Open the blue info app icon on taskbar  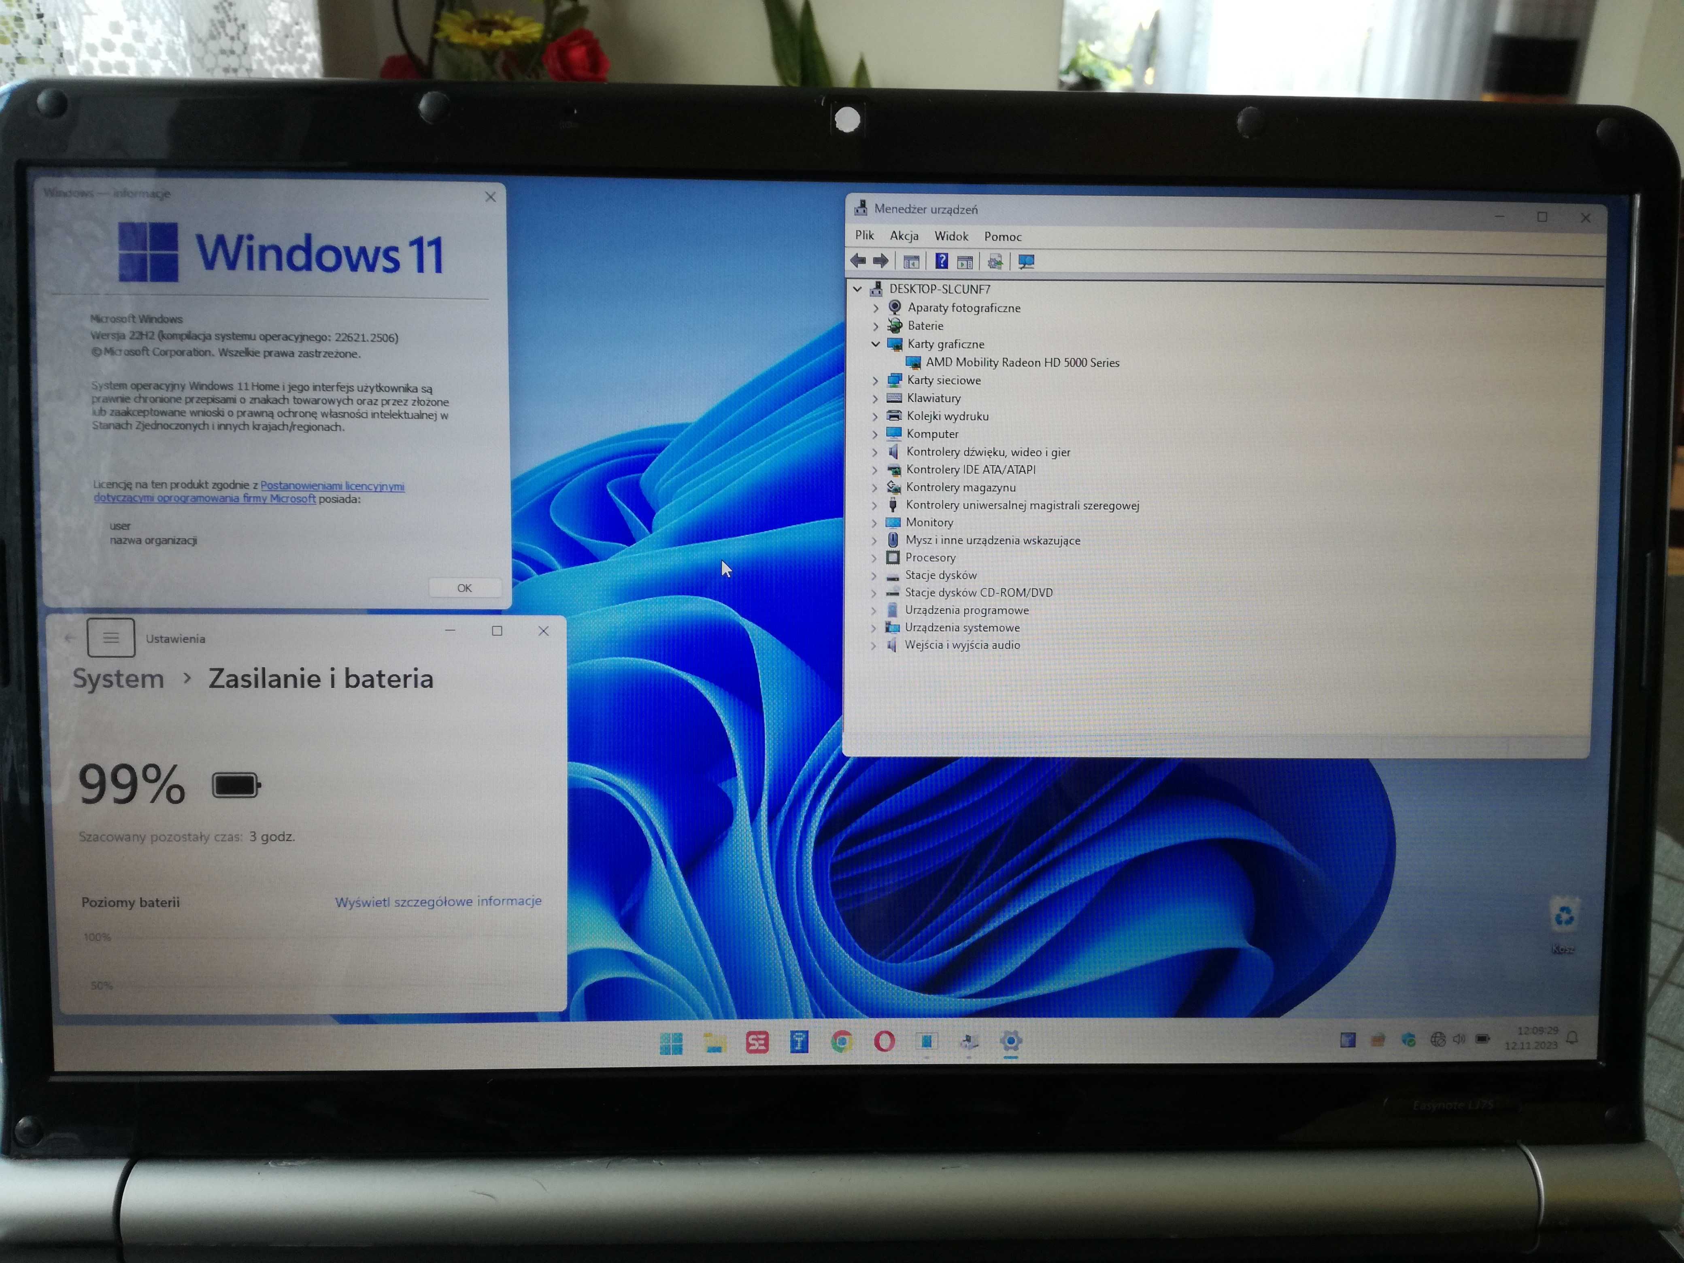coord(799,1041)
